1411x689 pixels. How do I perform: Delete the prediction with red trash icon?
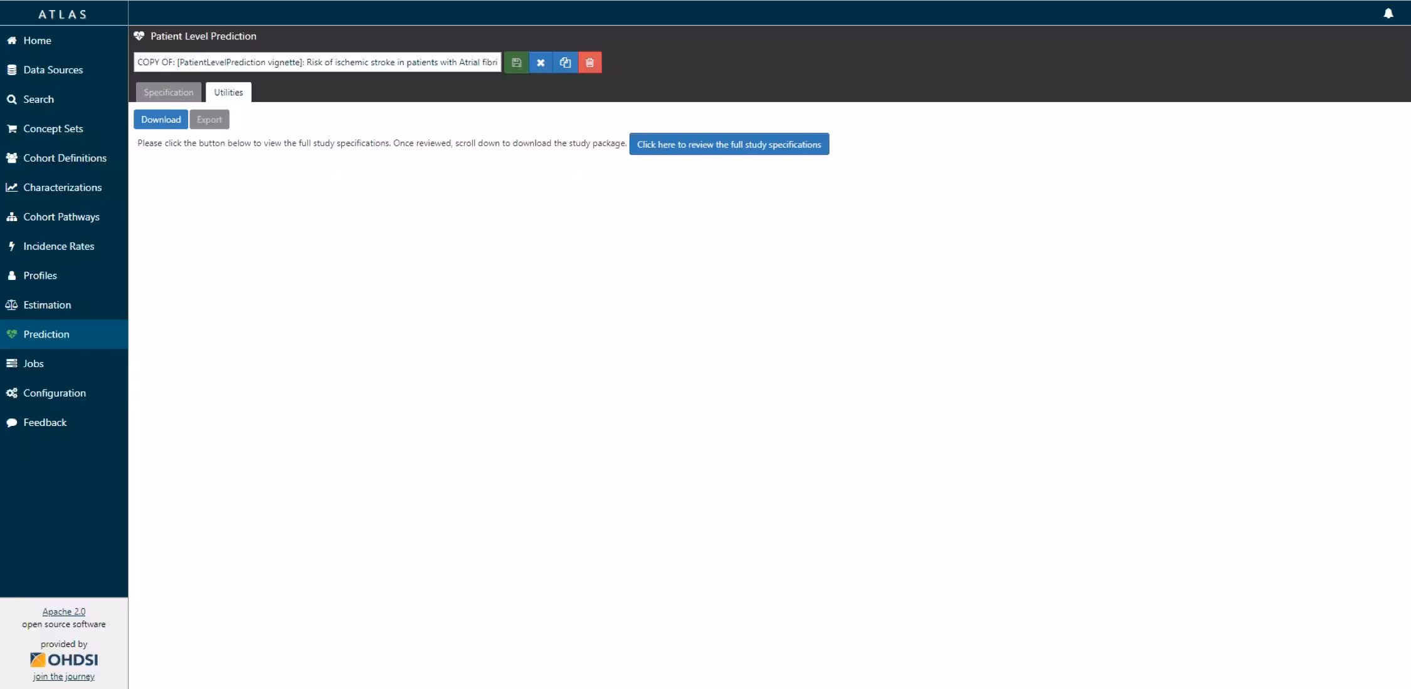pos(589,63)
